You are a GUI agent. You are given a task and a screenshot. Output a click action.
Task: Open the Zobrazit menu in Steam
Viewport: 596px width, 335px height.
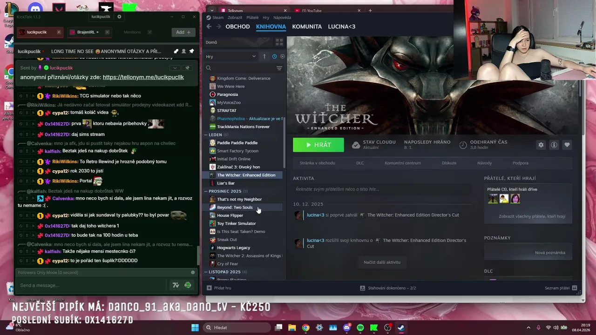235,18
